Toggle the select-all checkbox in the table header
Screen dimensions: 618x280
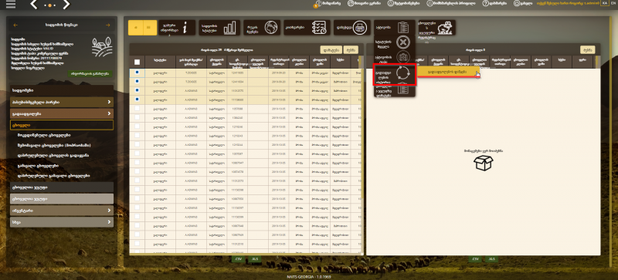coord(138,62)
